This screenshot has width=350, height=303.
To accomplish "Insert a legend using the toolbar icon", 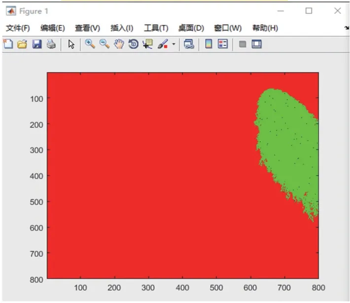I will [x=223, y=44].
